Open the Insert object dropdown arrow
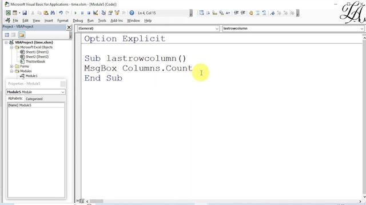Viewport: 366px width, 205px height. [19, 13]
